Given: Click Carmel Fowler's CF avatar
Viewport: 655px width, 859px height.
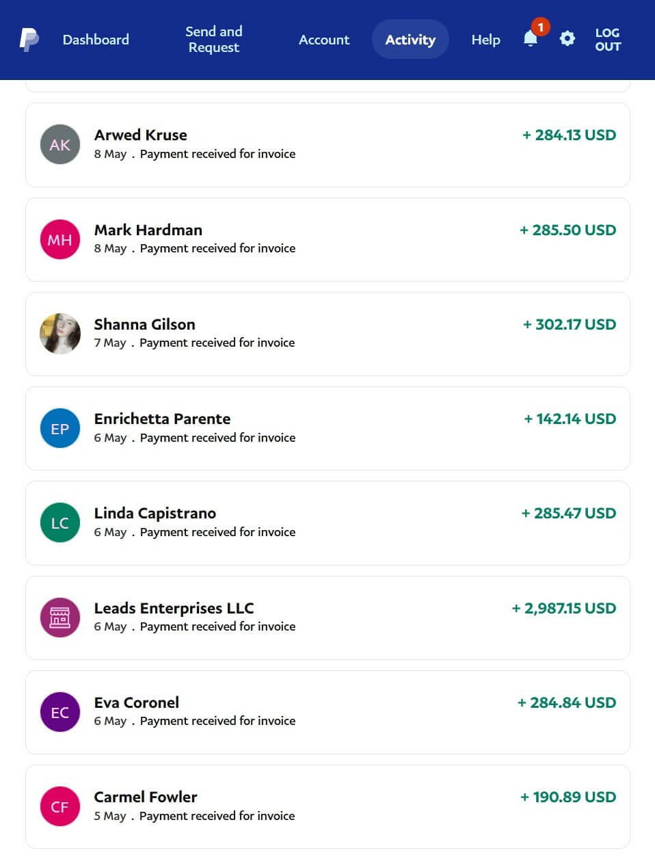Looking at the screenshot, I should [x=60, y=806].
